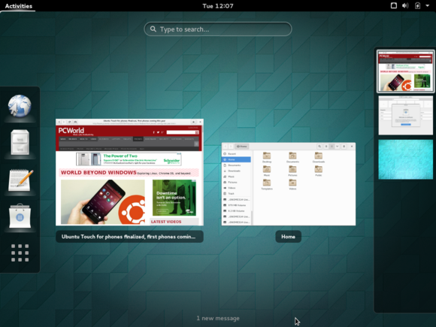
Task: Click the Downtime isn't an option ad
Action: point(174,198)
